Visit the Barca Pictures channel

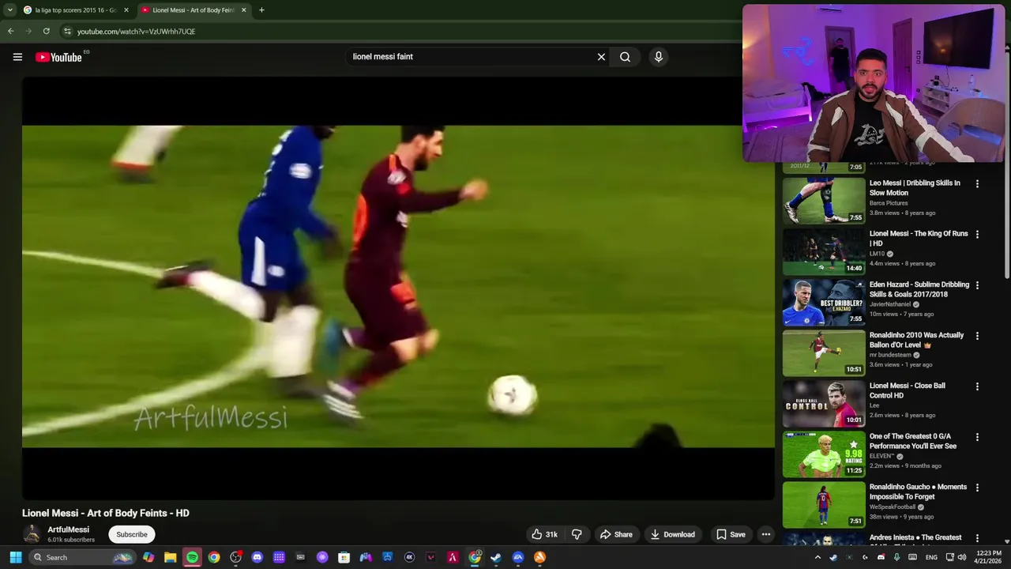889,203
